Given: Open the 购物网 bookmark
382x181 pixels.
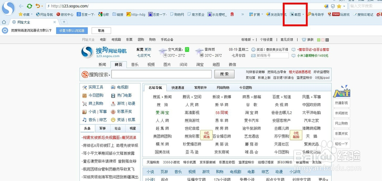Looking at the screenshot, I should point(177,15).
